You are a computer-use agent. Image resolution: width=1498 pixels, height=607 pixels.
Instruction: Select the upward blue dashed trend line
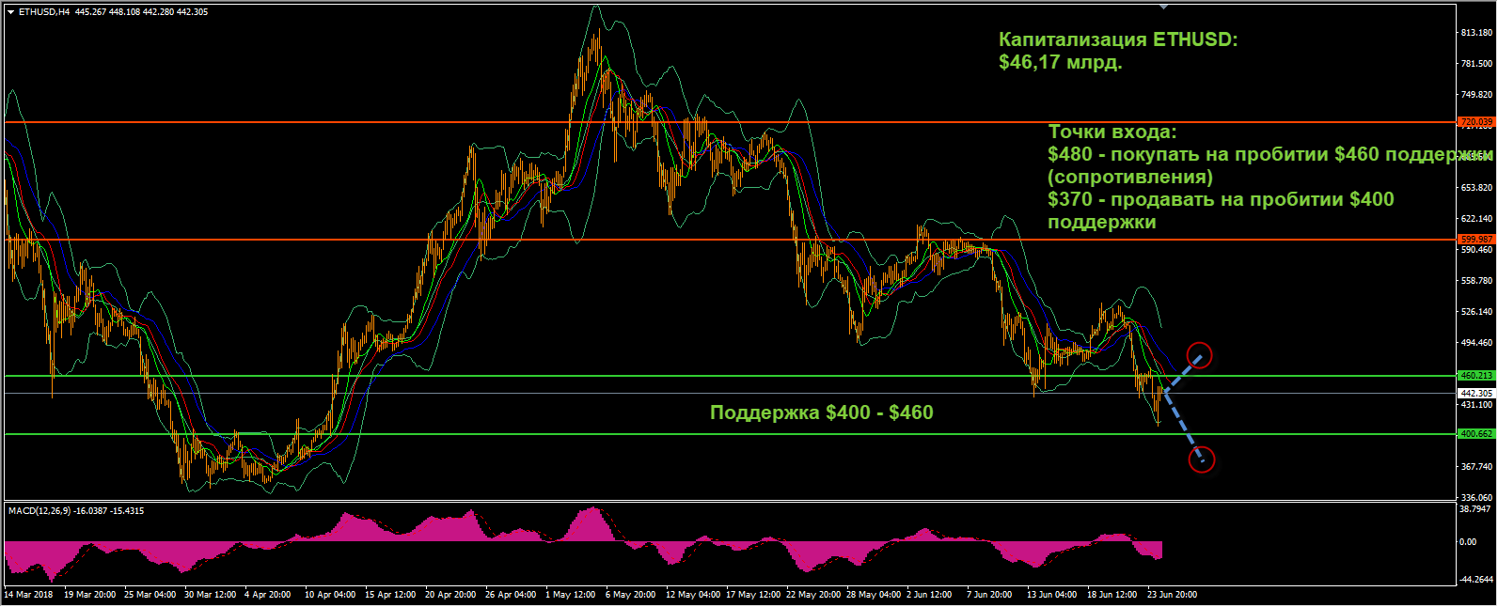1182,372
